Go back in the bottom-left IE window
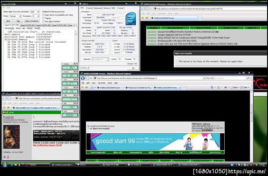268x176 pixels. coord(4,98)
